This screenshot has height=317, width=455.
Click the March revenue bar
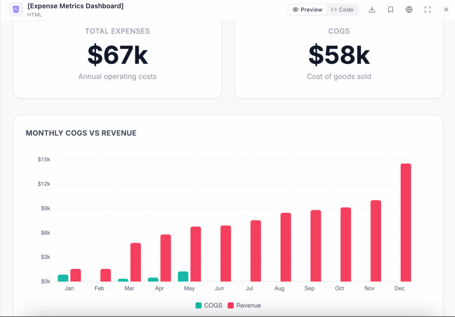click(x=136, y=262)
